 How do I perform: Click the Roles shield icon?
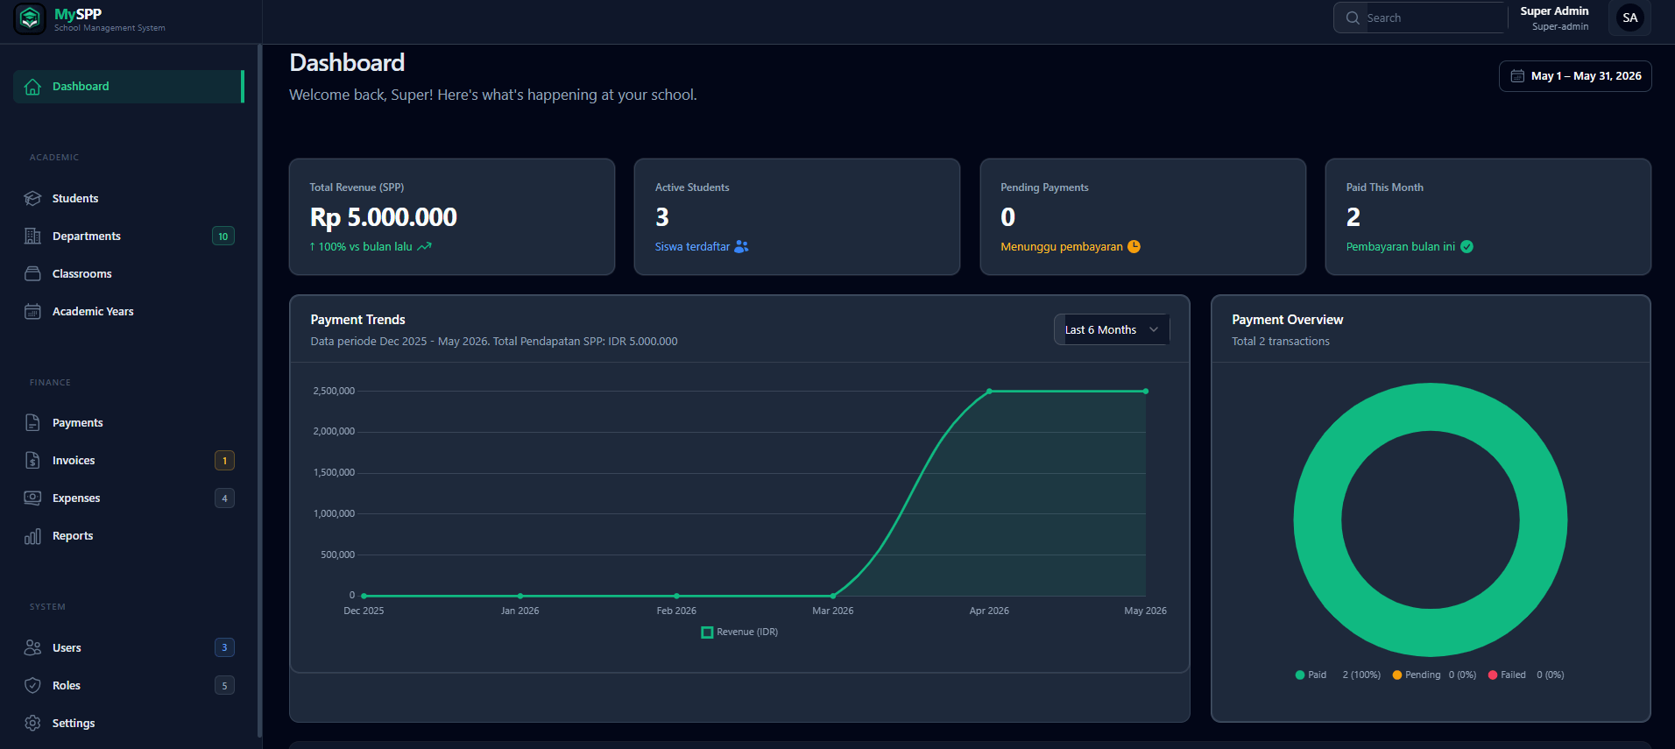(x=32, y=686)
